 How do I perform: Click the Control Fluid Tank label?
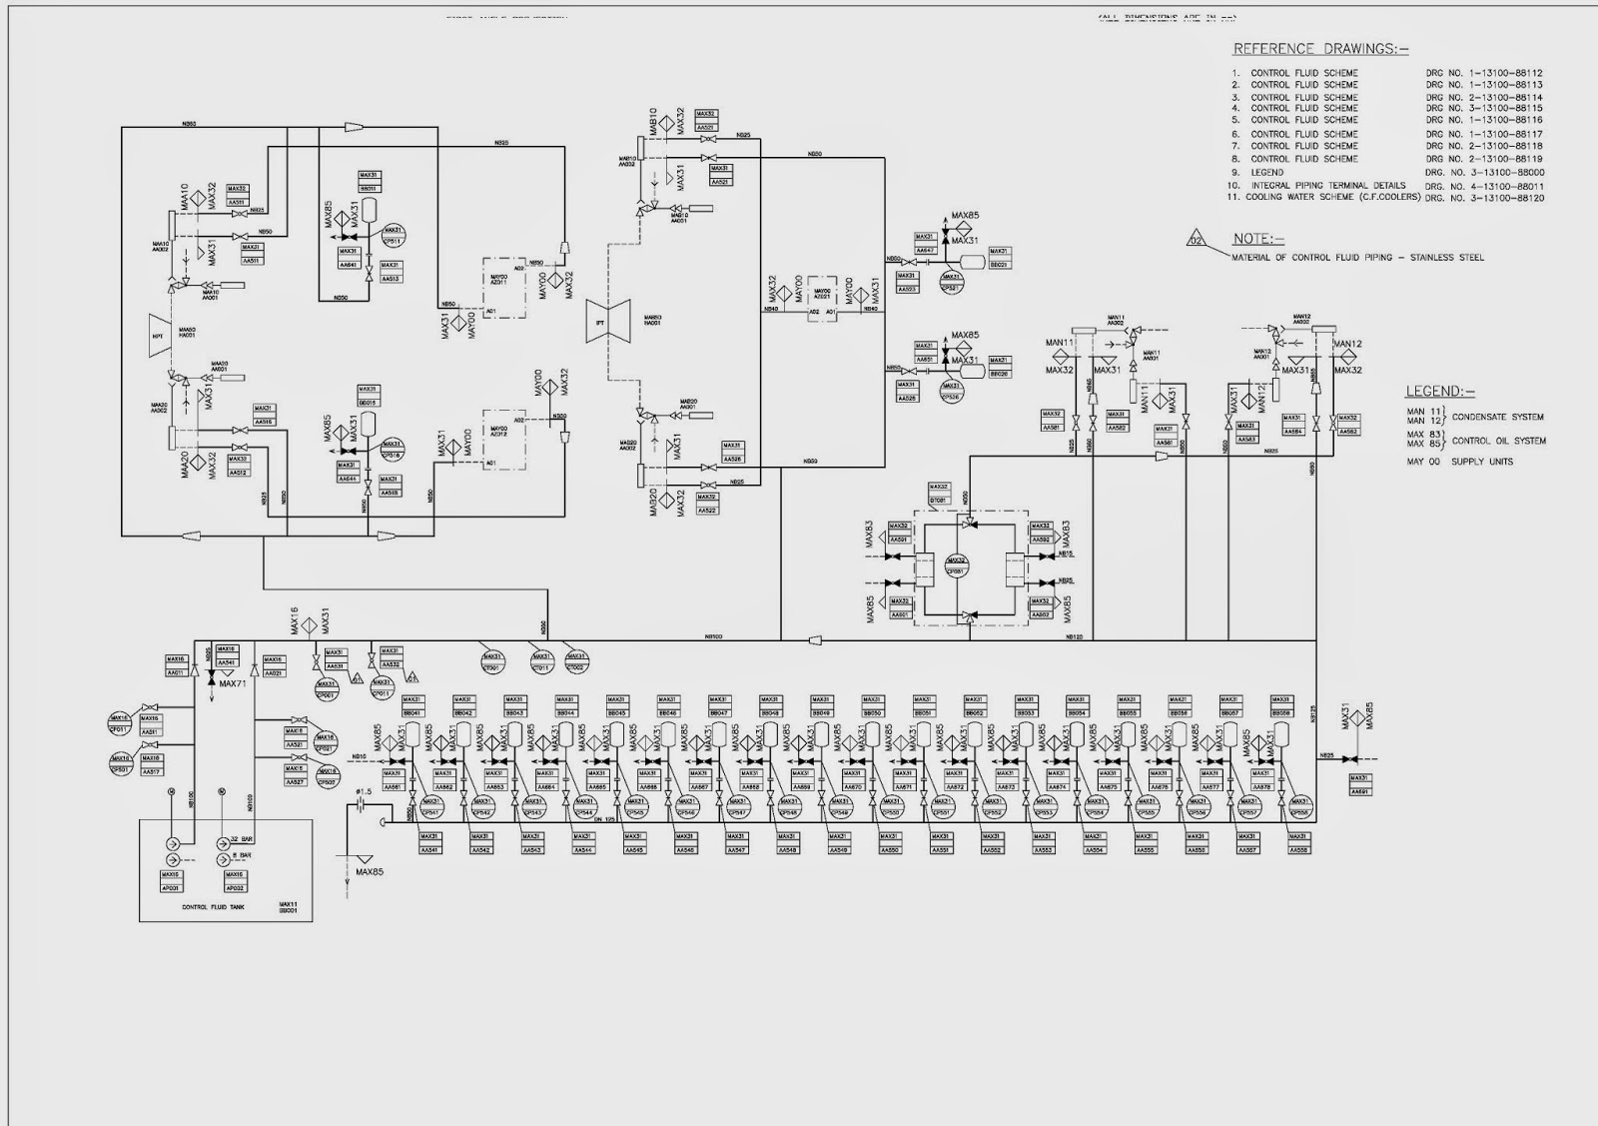[x=213, y=908]
